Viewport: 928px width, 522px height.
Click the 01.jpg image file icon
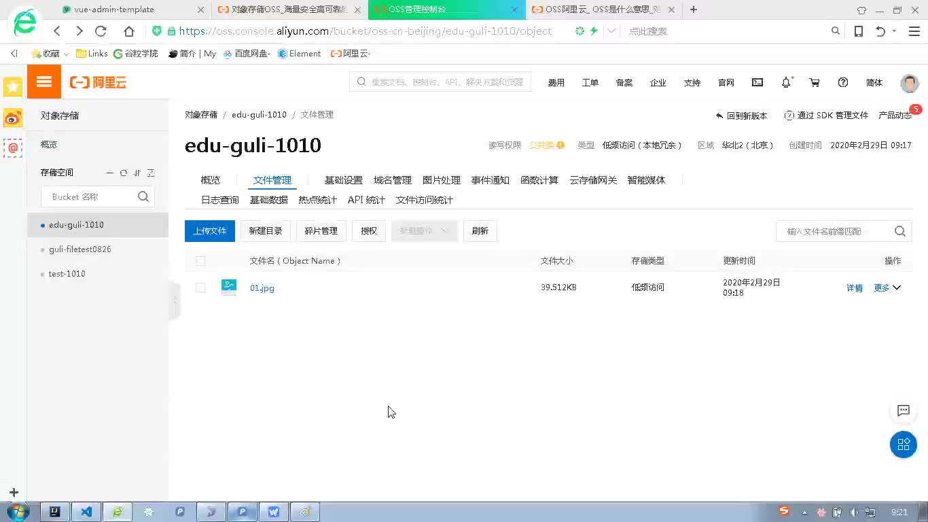click(x=229, y=288)
